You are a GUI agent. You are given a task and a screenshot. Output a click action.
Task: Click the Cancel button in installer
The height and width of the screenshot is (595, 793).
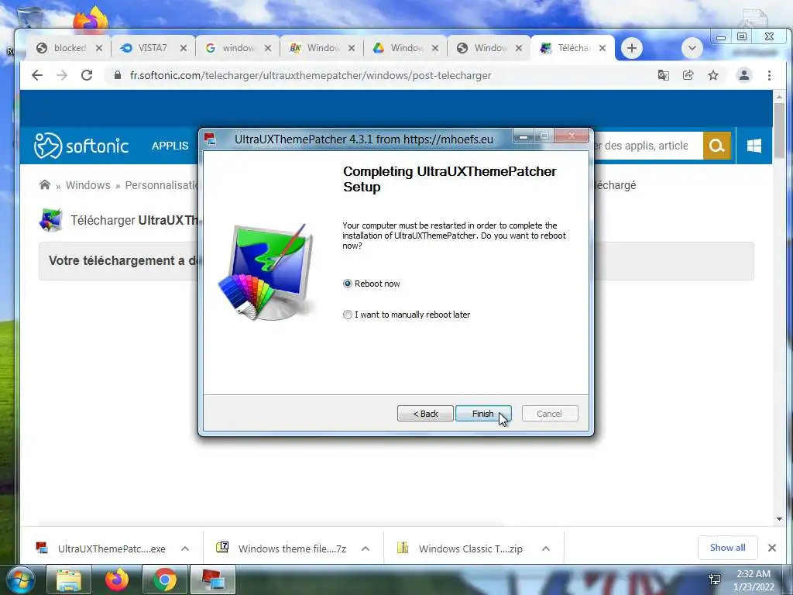549,414
